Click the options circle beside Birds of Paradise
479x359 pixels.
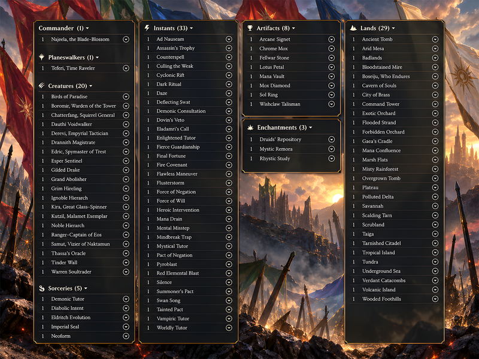[x=126, y=96]
